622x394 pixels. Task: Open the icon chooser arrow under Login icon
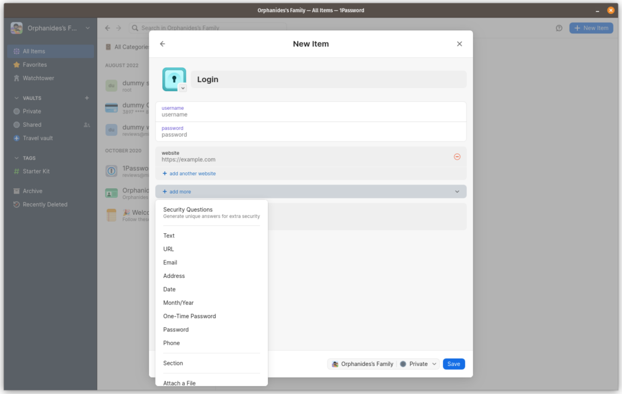pos(183,89)
